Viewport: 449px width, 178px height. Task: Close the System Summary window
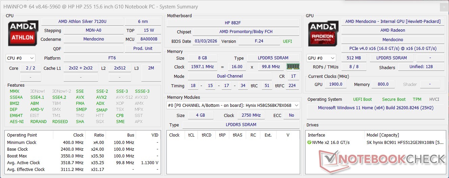pos(443,6)
